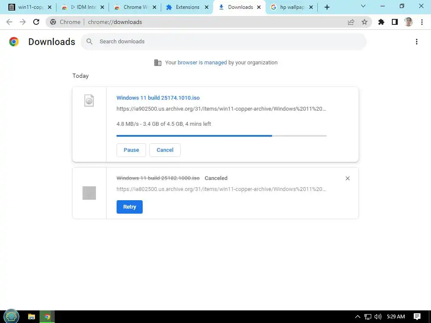The height and width of the screenshot is (323, 431).
Task: Close the Extensions tab
Action: 207,8
